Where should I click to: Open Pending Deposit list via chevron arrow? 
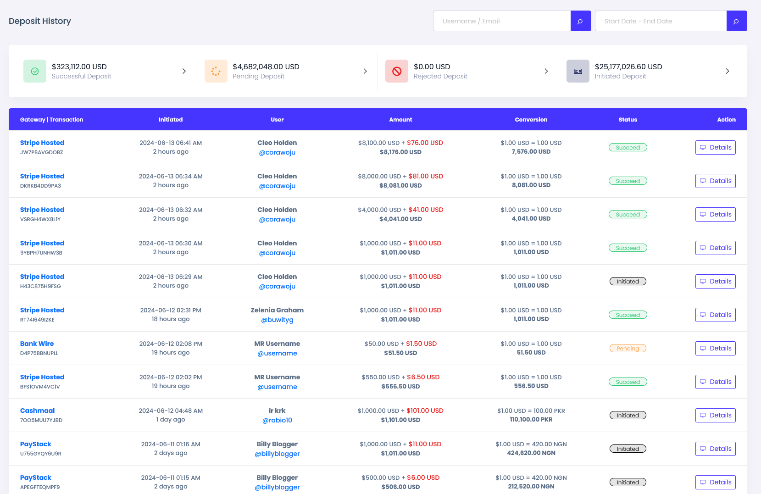pos(365,71)
